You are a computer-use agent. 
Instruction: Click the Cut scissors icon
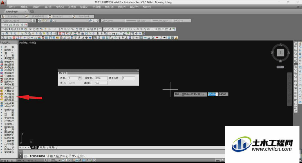point(30,29)
